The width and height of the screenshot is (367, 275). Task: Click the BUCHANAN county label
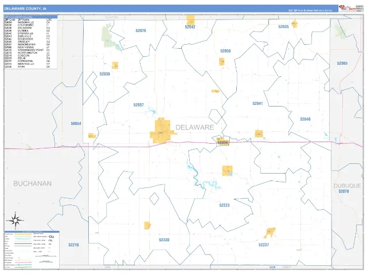[x=32, y=183]
